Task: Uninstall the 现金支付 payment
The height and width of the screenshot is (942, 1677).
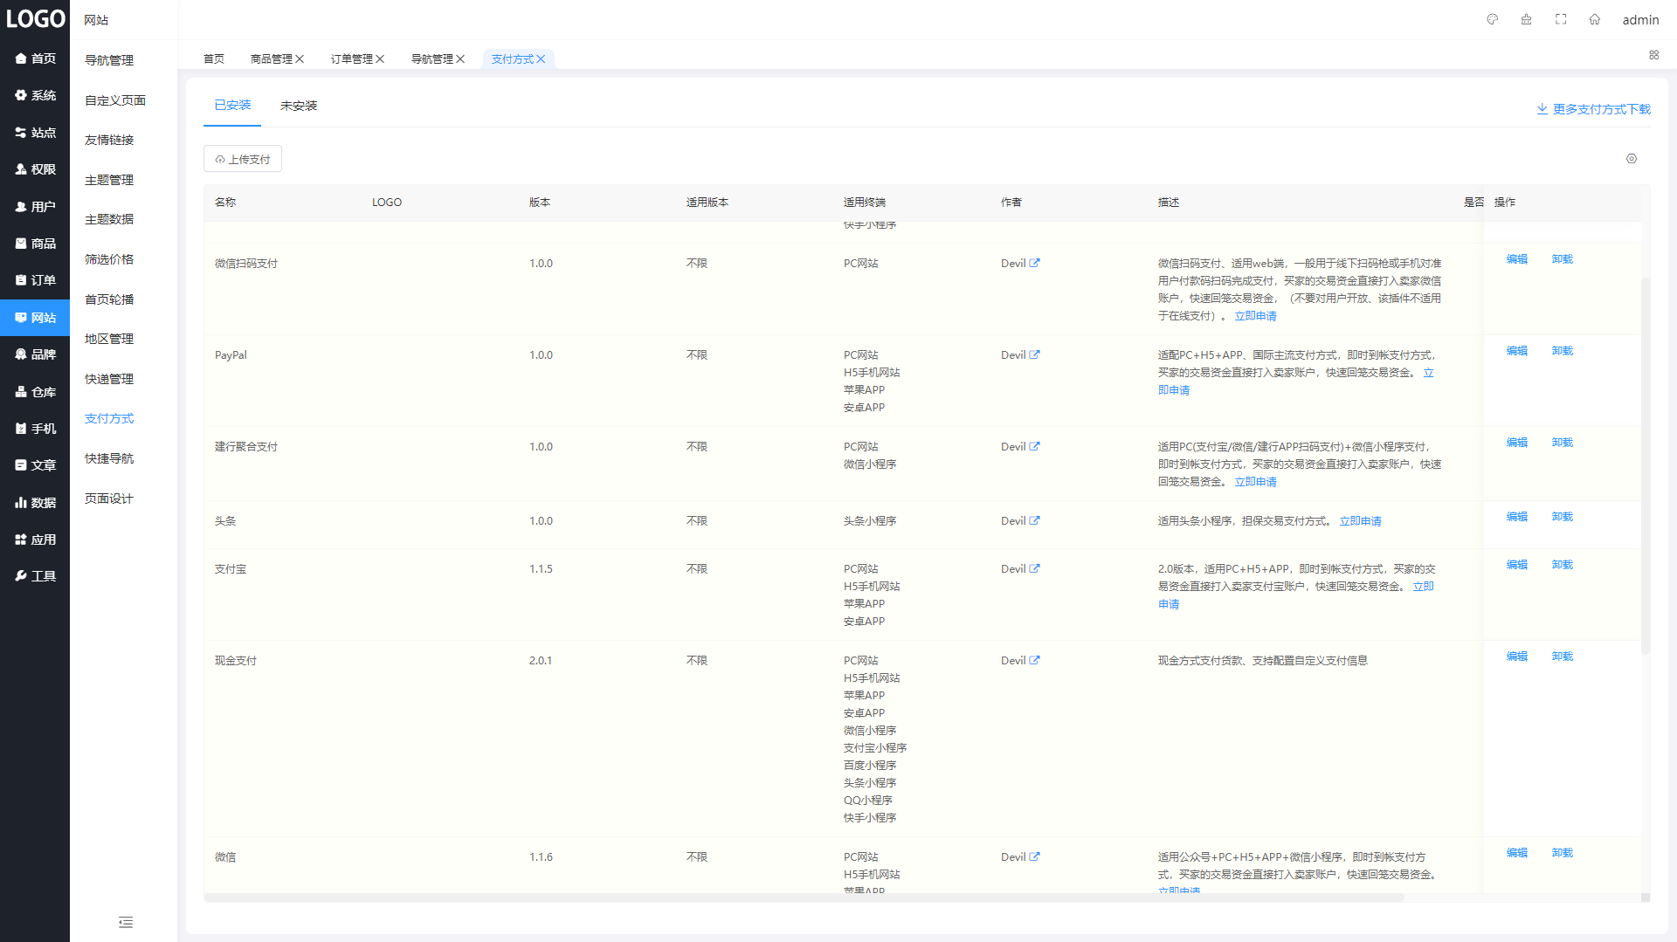Action: coord(1563,657)
